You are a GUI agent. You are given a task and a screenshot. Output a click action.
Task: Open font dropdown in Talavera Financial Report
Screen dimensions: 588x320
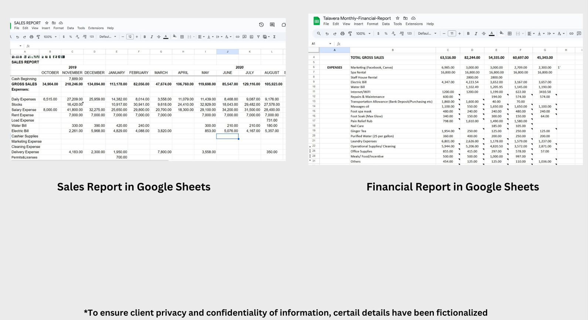coord(427,34)
